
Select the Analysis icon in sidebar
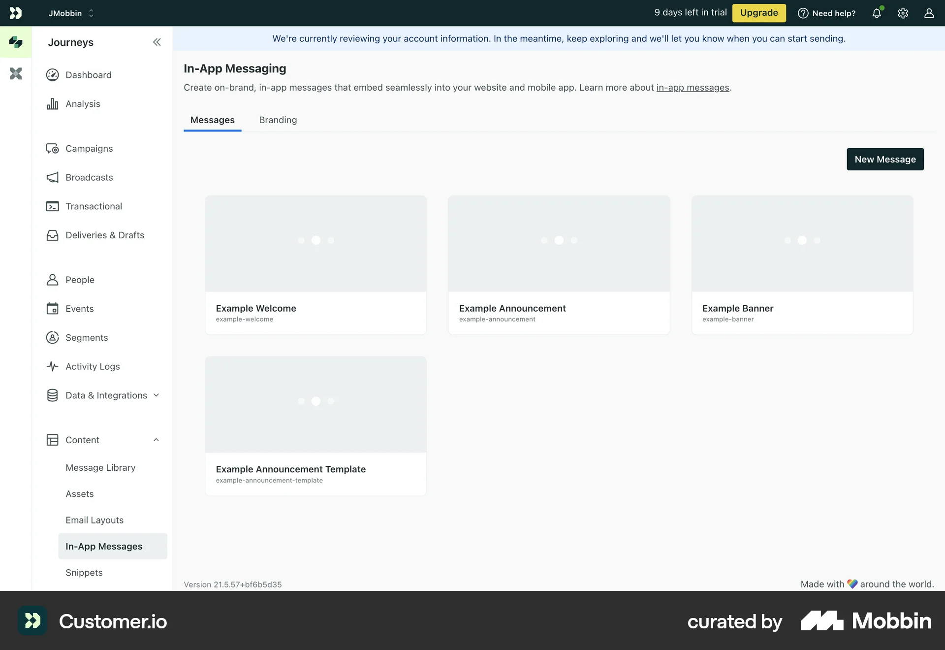(53, 103)
